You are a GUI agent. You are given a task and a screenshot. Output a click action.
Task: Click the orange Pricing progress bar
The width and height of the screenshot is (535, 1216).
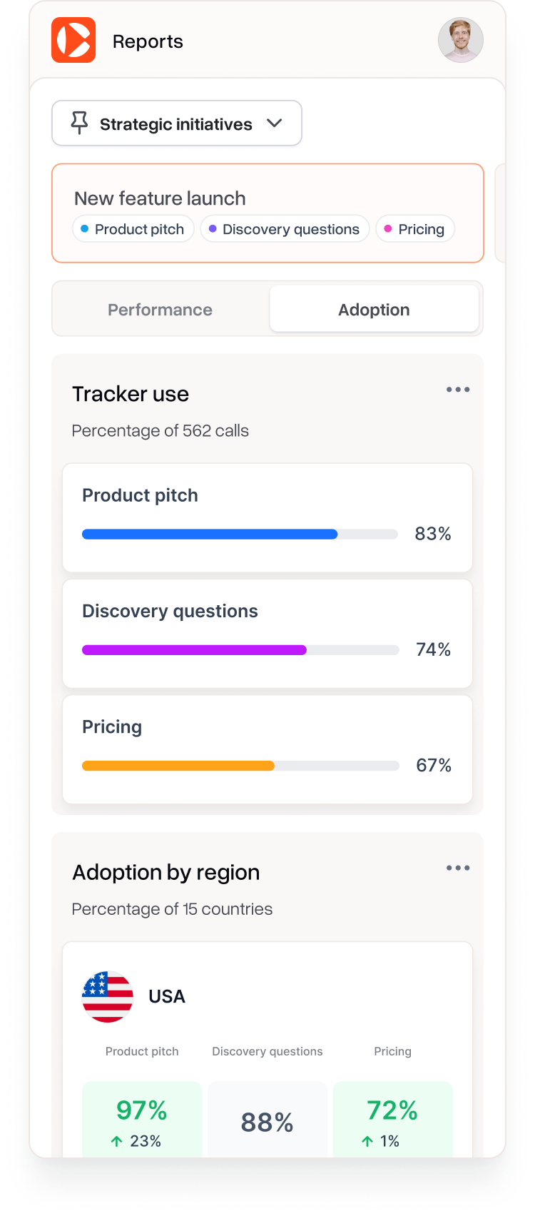178,766
